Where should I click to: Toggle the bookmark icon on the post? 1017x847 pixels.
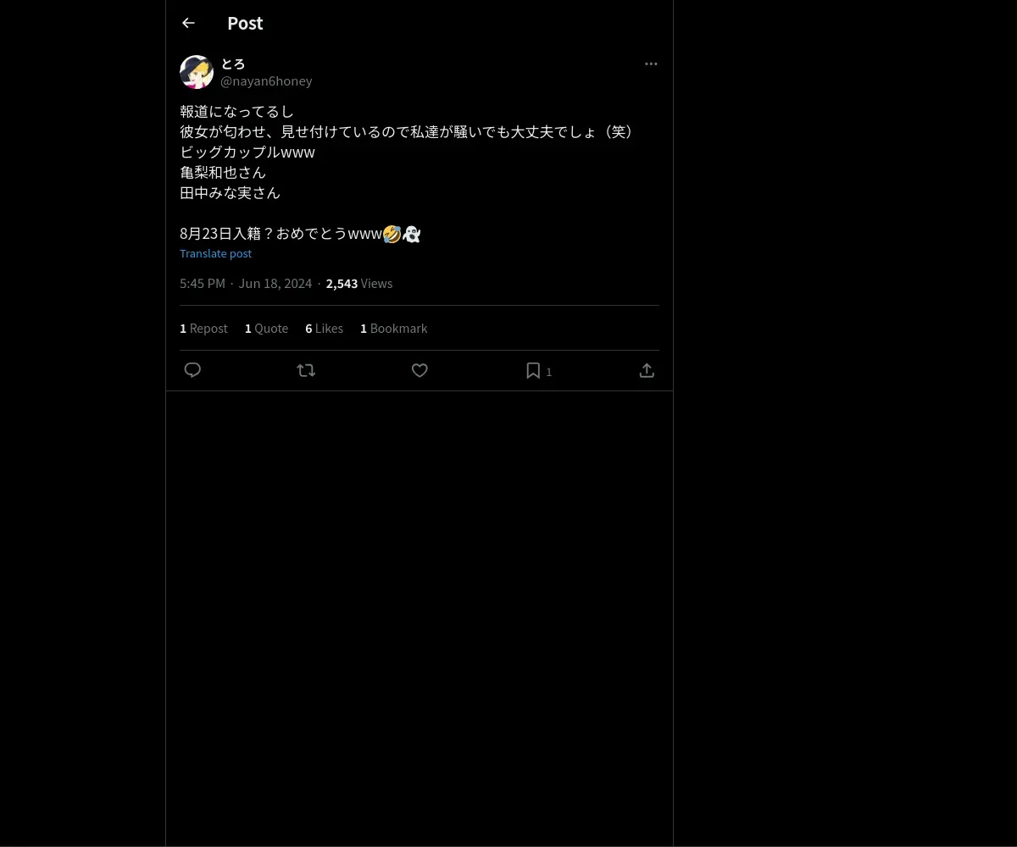(x=533, y=370)
